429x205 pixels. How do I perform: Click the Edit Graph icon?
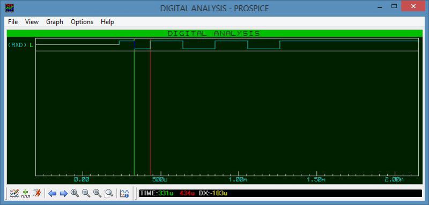coord(14,193)
